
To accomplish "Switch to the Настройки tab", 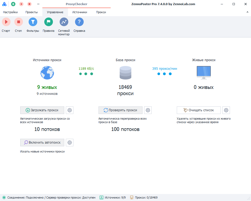I will 10,12.
